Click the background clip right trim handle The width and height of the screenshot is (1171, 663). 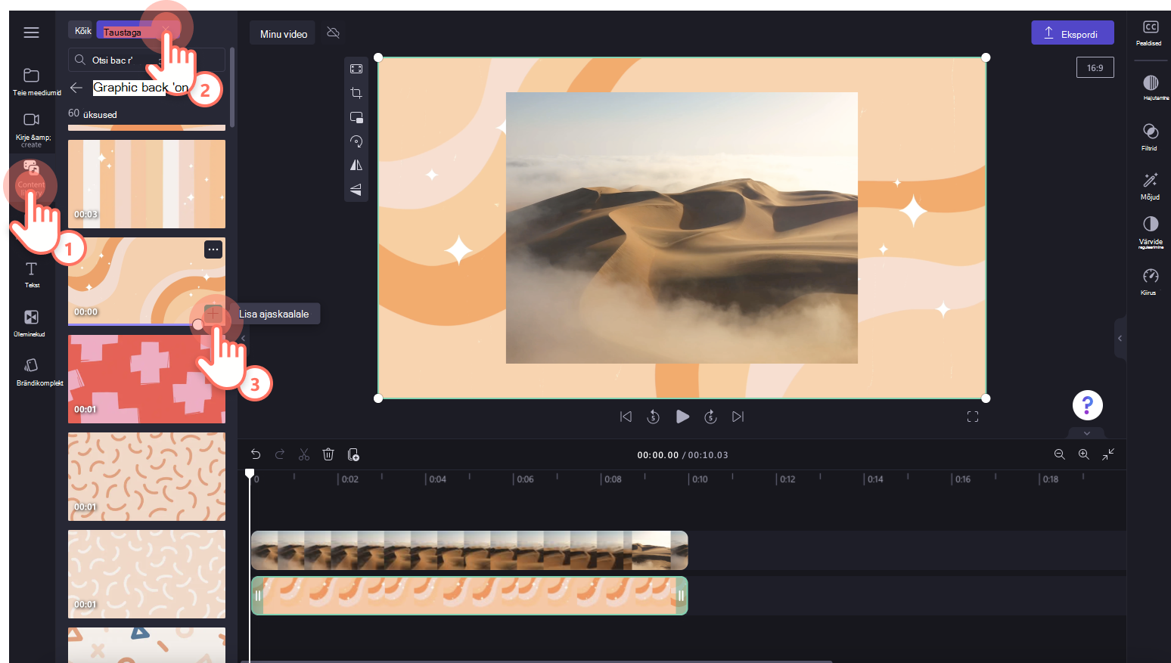pos(681,596)
